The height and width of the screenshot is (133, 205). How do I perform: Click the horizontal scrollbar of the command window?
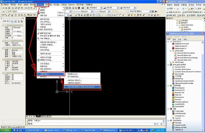pos(159,124)
